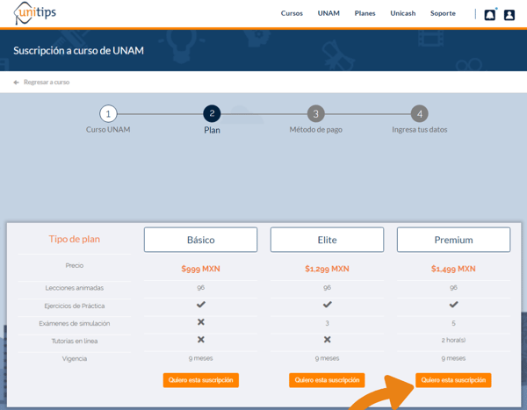Select the Elite plan header
Screen dimensions: 527x410
(327, 240)
